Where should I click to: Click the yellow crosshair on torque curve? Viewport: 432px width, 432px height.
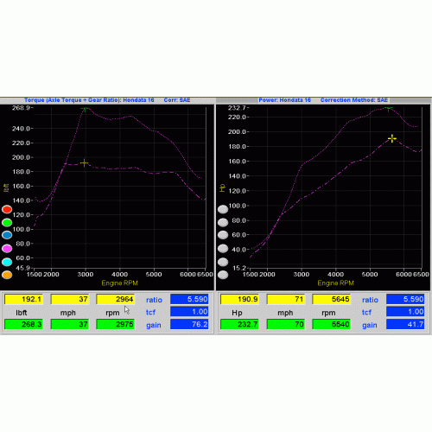(84, 163)
